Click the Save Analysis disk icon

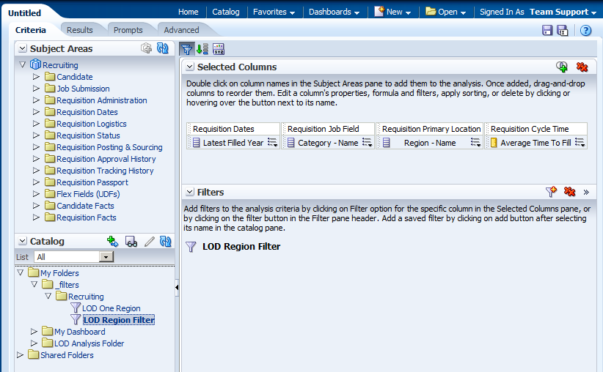tap(547, 30)
